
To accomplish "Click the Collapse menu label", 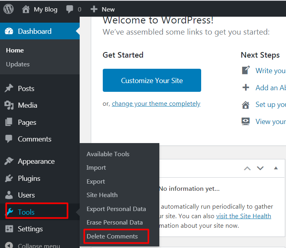I will coord(39,245).
